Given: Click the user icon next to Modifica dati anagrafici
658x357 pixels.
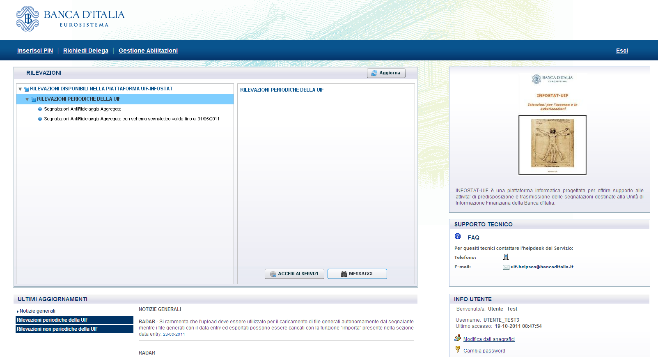Looking at the screenshot, I should tap(458, 338).
